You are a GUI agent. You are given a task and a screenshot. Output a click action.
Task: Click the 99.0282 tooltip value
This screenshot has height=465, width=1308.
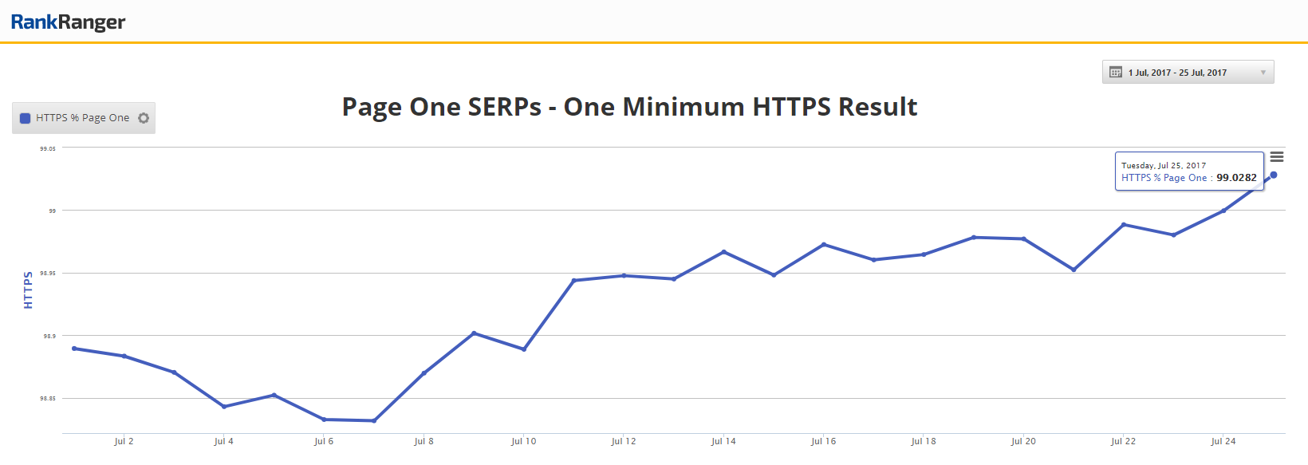point(1236,178)
